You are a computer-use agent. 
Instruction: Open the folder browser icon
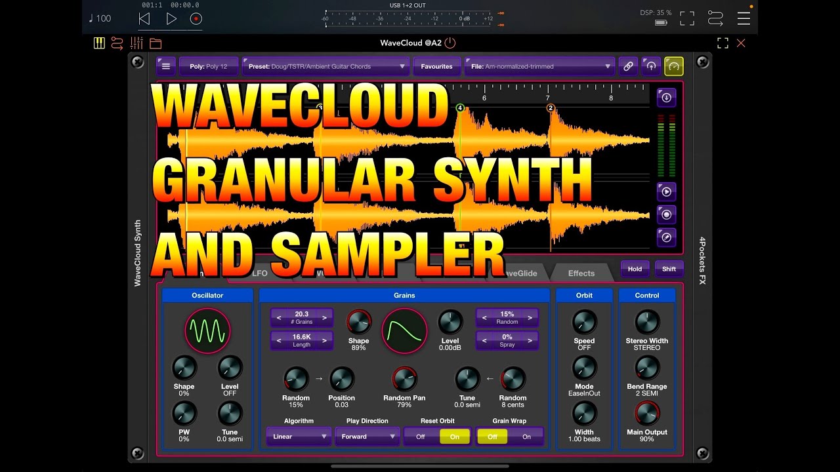click(156, 44)
